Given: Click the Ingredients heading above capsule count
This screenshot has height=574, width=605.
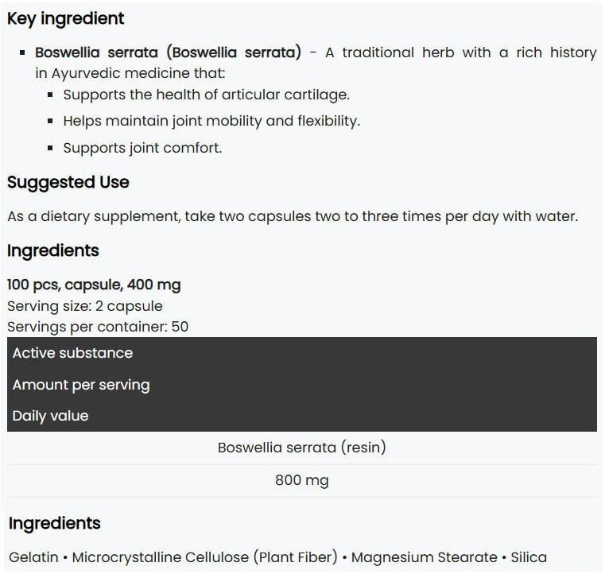Looking at the screenshot, I should pyautogui.click(x=53, y=250).
